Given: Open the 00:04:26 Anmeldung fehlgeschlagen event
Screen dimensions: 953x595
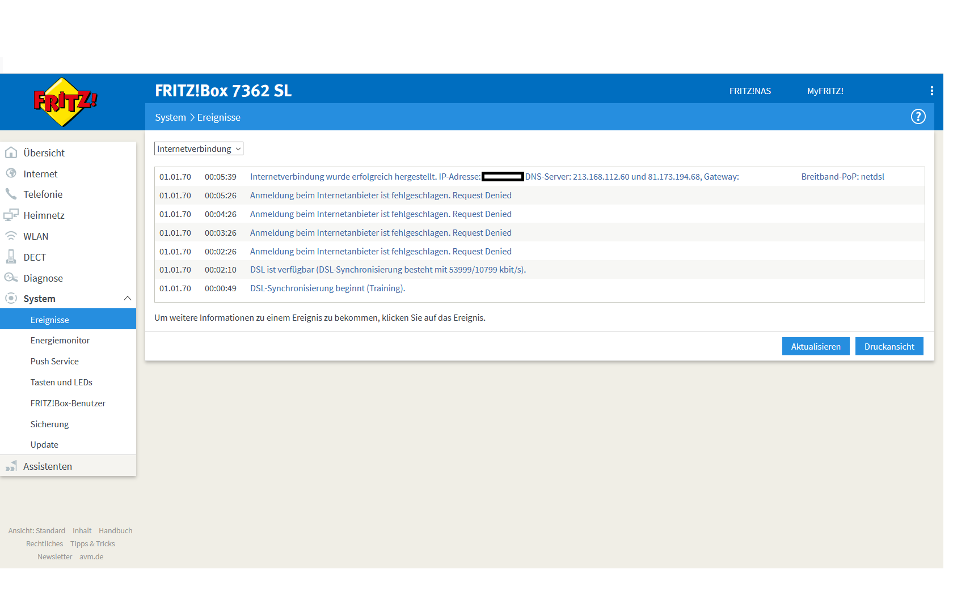Looking at the screenshot, I should 539,214.
